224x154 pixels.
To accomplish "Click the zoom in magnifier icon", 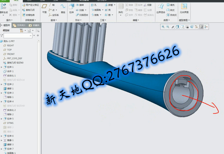I will click(163, 27).
